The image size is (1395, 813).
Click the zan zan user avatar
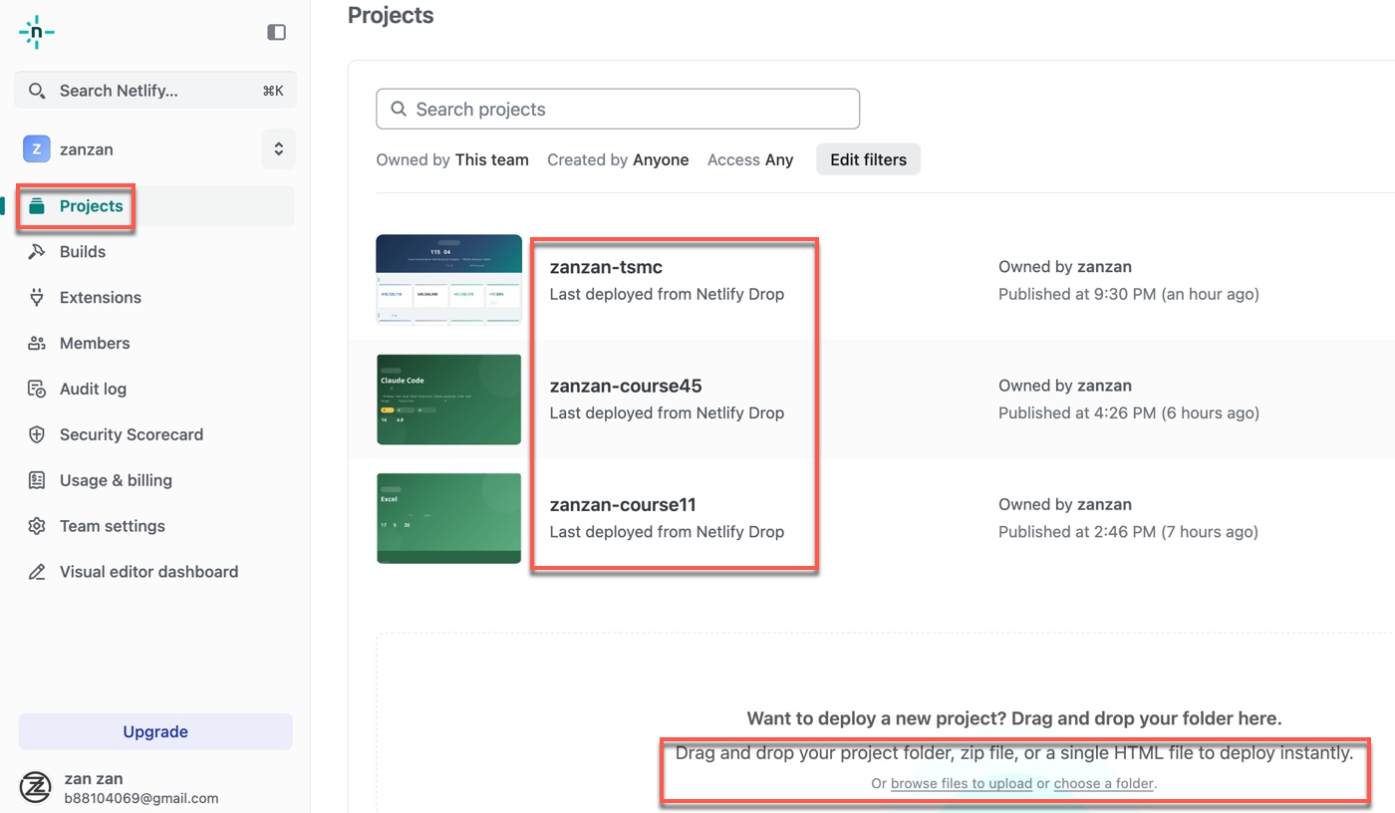tap(36, 787)
